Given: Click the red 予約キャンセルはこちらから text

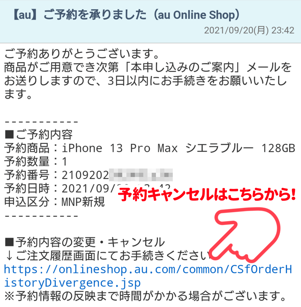Looking at the screenshot, I should (x=206, y=195).
